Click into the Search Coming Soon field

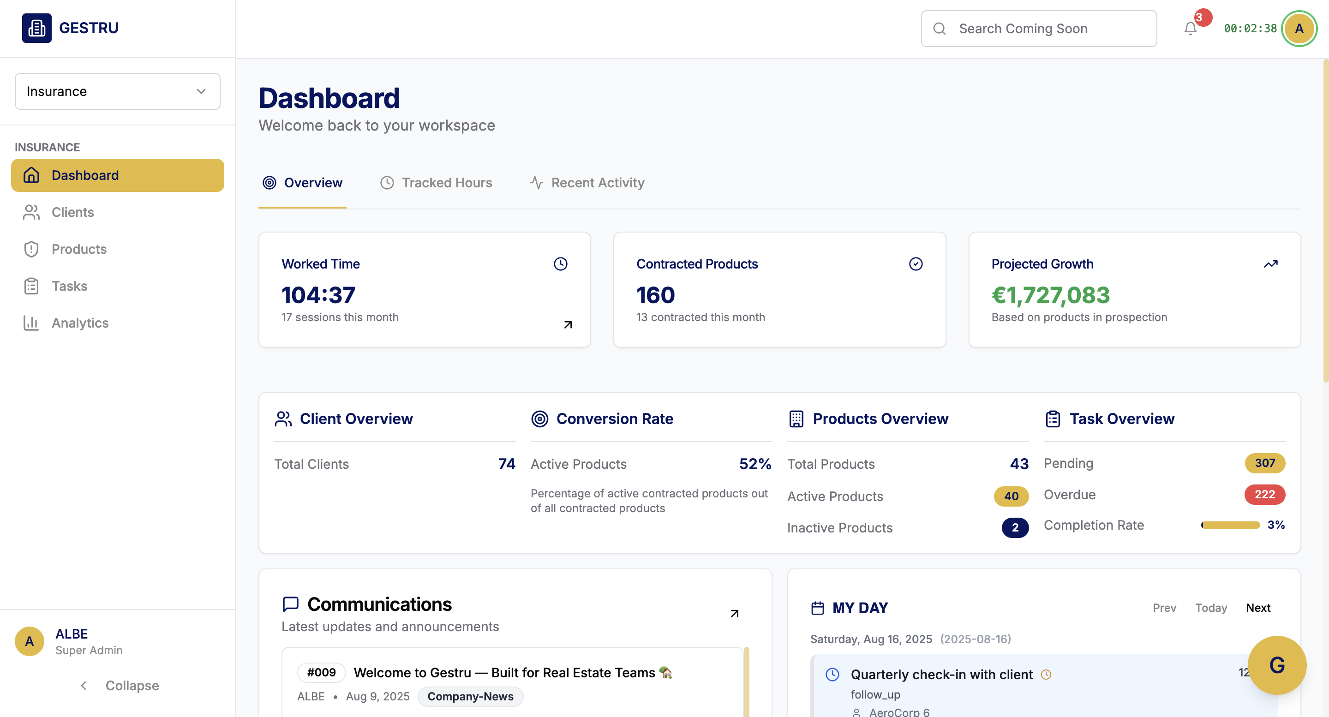[x=1038, y=28]
